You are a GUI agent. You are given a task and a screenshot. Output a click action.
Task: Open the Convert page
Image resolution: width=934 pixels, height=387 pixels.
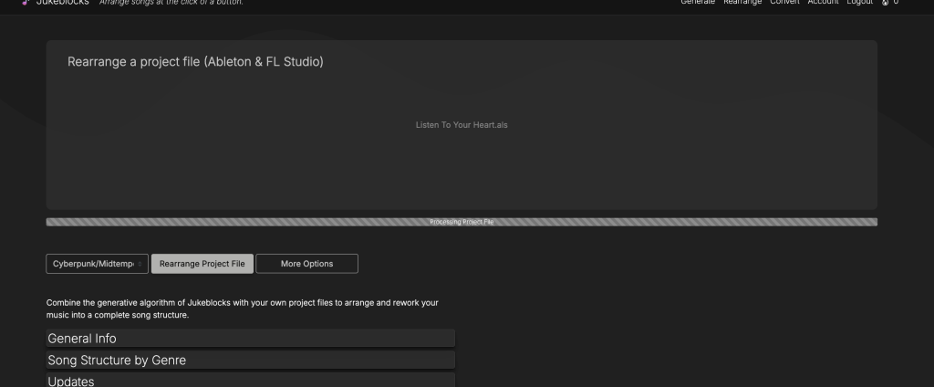click(784, 3)
